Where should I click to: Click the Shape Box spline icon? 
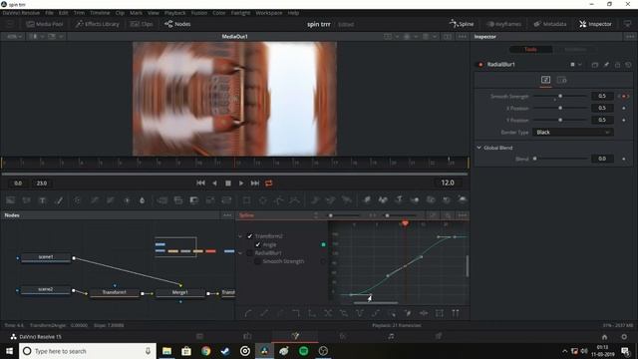(440, 313)
